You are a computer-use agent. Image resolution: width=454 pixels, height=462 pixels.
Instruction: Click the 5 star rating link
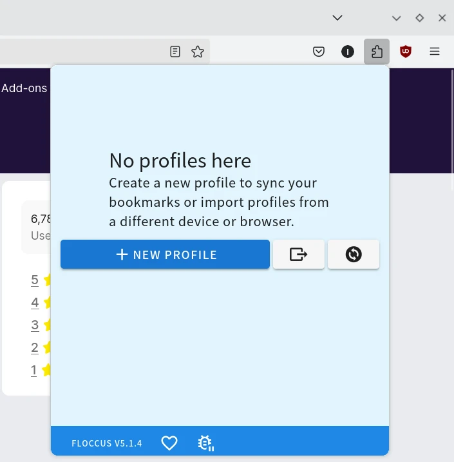point(35,280)
